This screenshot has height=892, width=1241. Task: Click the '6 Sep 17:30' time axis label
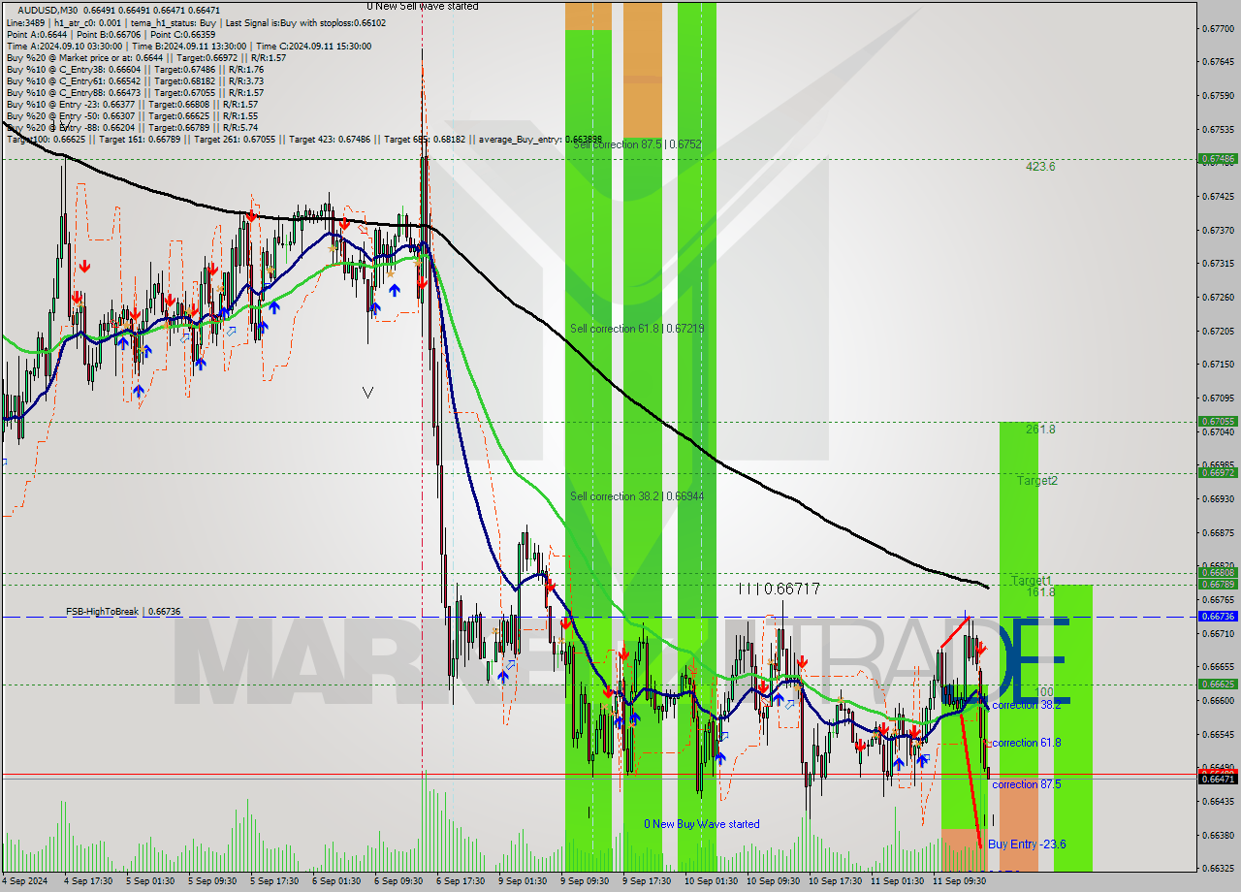(461, 881)
